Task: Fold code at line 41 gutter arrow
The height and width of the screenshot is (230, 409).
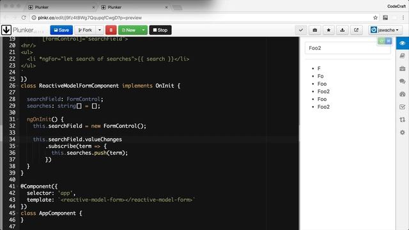Action: 18,186
